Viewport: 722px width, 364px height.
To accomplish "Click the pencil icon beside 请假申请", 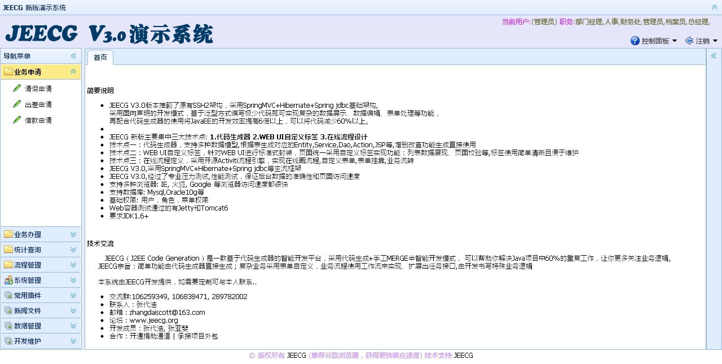I will coord(17,88).
